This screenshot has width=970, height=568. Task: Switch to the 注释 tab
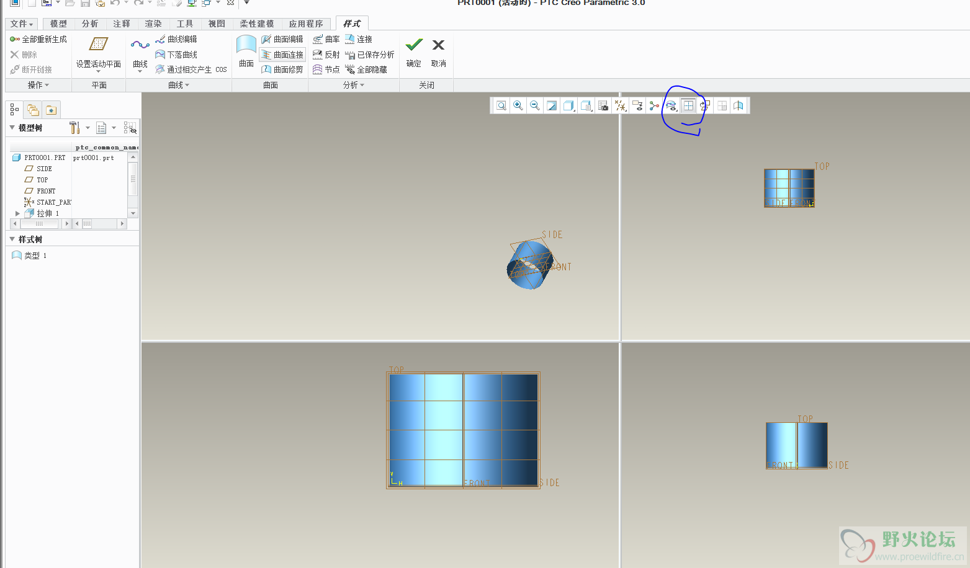point(122,24)
